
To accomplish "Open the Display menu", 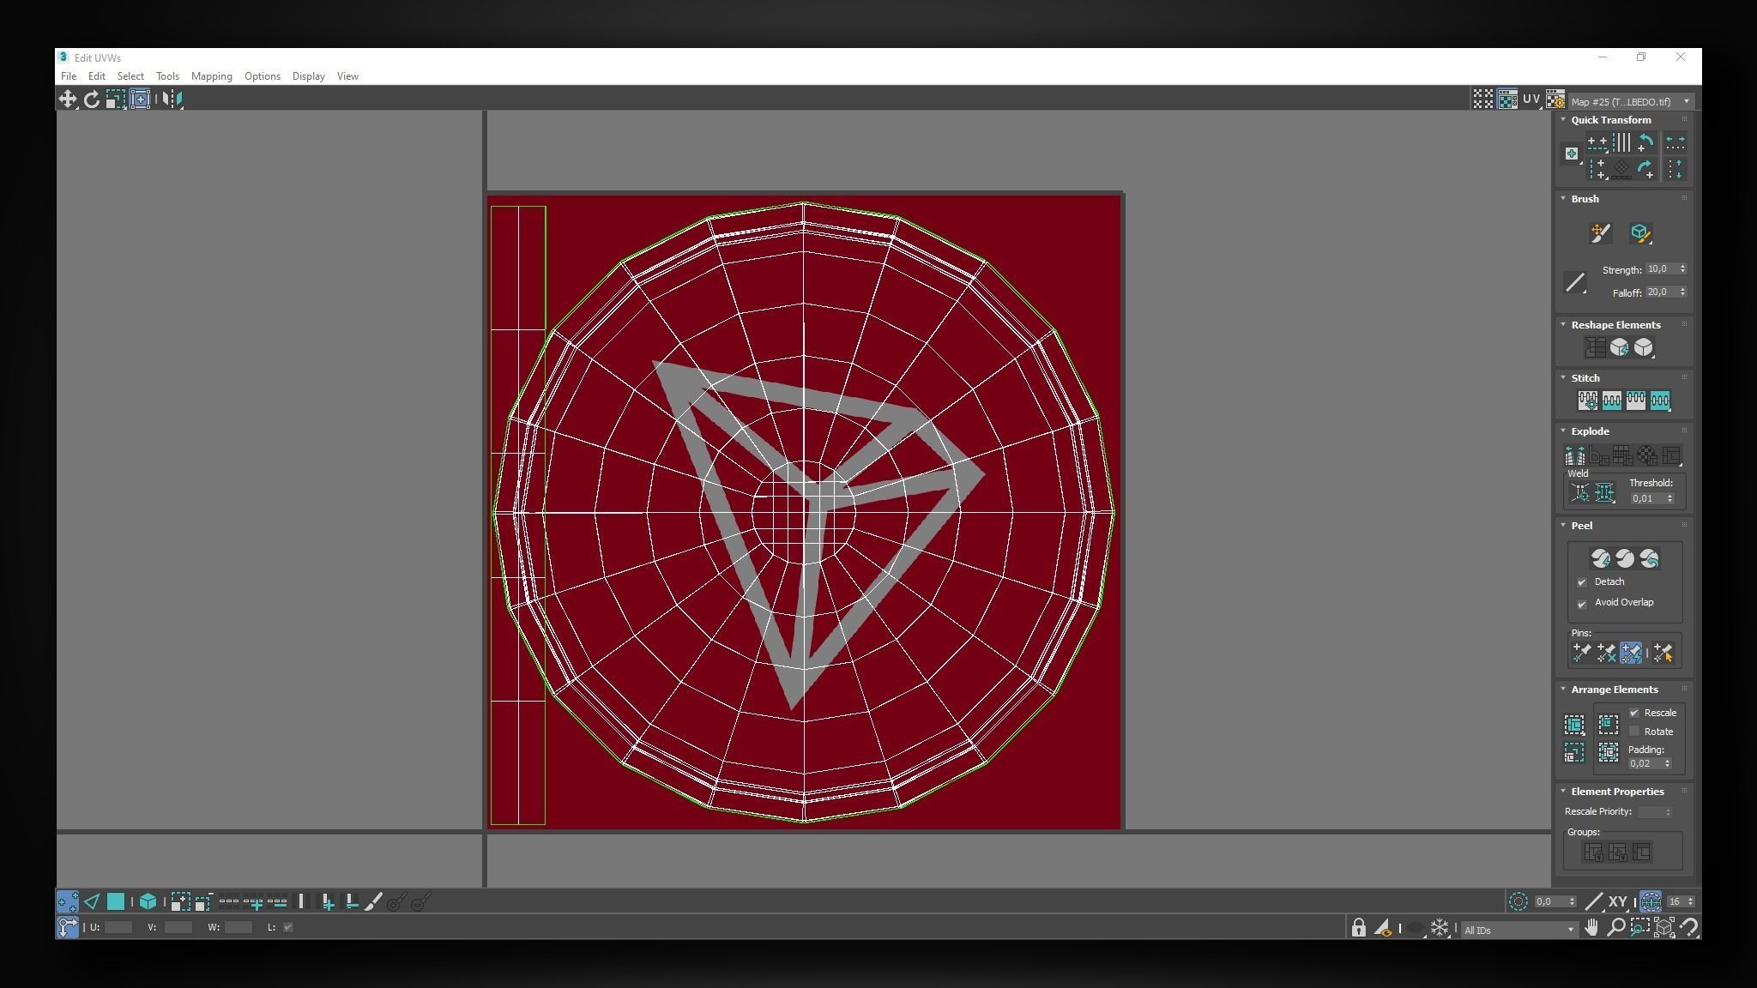I will pos(309,76).
